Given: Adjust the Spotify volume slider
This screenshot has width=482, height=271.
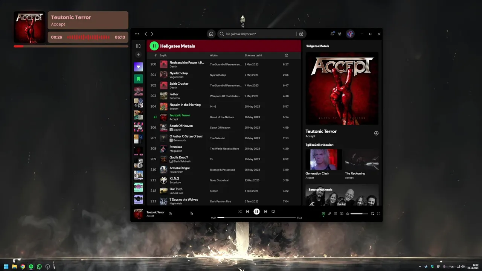Looking at the screenshot, I should coord(359,214).
